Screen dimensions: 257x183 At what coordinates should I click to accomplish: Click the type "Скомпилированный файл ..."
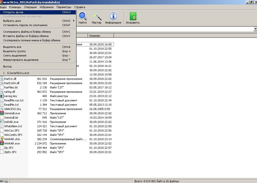click(x=68, y=139)
